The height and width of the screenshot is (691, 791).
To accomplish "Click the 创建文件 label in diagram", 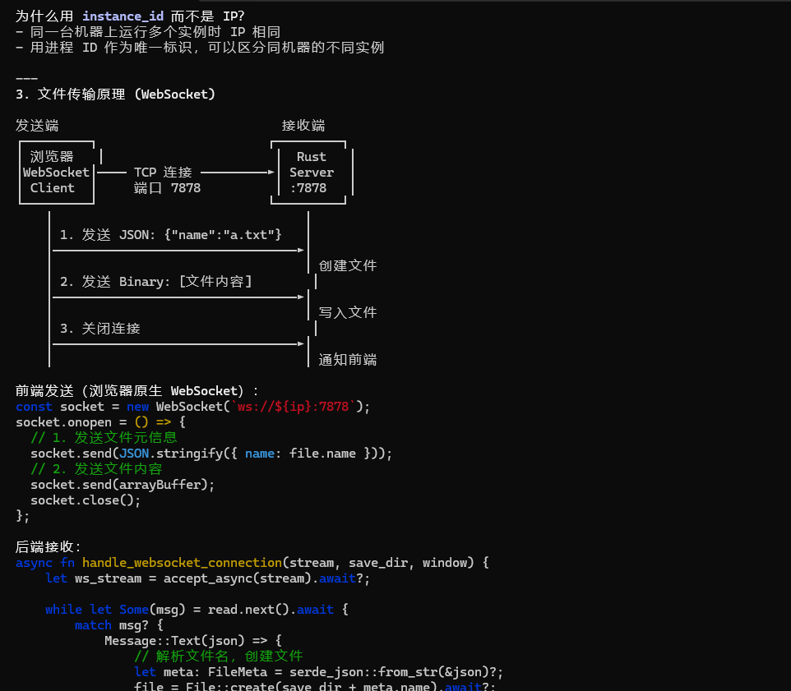I will (x=348, y=266).
